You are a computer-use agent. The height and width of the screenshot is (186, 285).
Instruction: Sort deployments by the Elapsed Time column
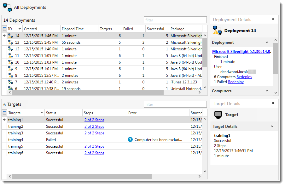tap(79, 29)
